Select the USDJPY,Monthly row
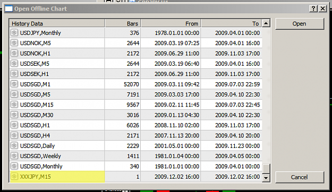 [136, 33]
